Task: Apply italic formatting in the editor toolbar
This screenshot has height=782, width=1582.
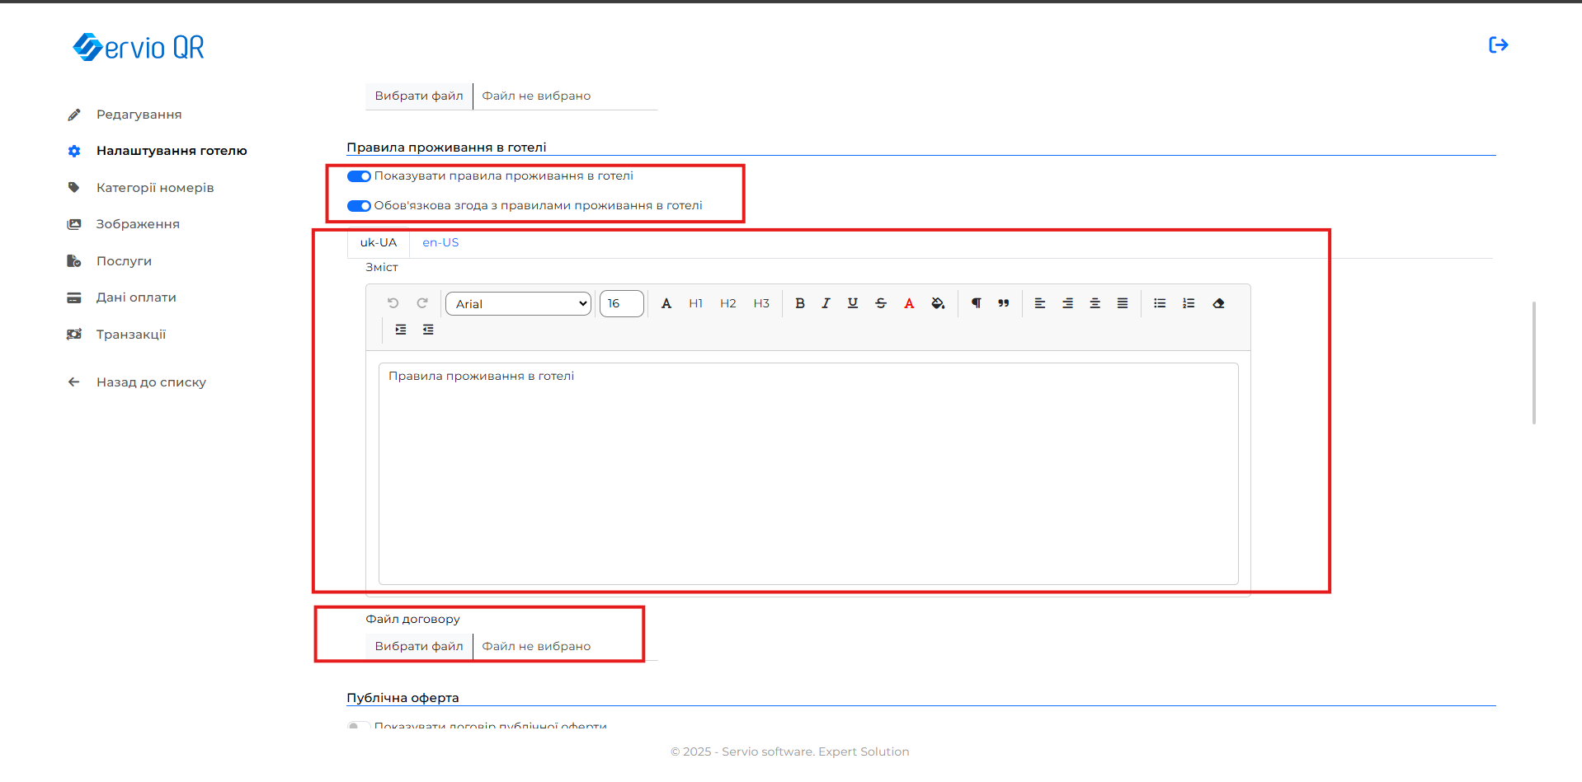Action: 826,303
